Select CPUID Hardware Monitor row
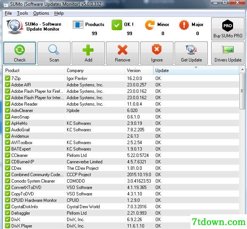The image size is (247, 229). [121, 200]
